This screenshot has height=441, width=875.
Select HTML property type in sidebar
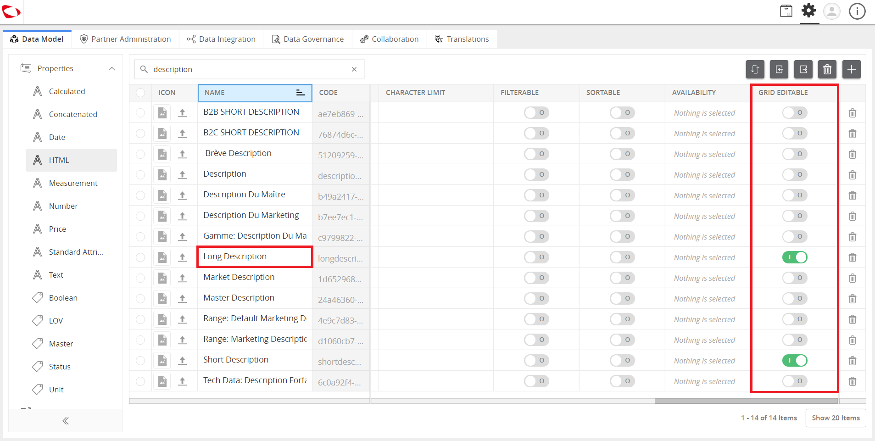coord(72,160)
